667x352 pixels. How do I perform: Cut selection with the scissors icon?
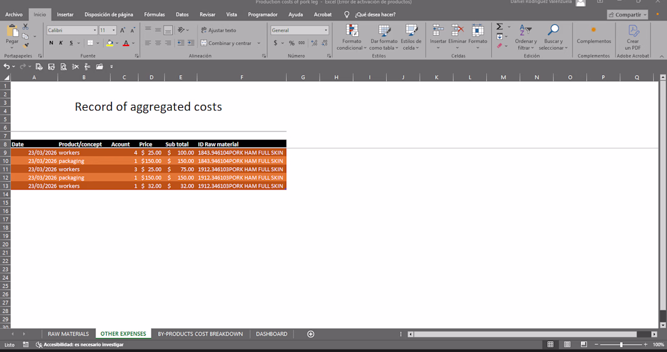(x=25, y=27)
